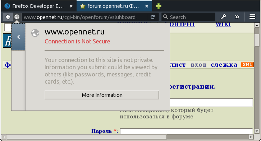
Task: Click the Пароль password input field
Action: point(186,131)
